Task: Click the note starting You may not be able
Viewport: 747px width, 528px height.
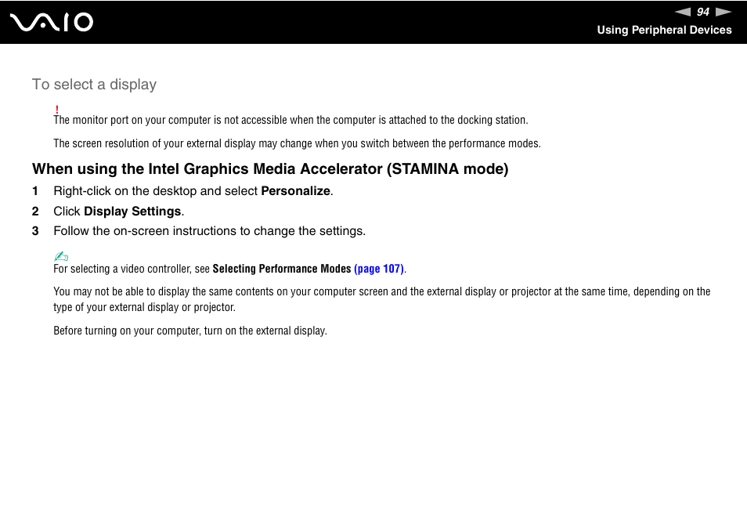Action: point(381,299)
